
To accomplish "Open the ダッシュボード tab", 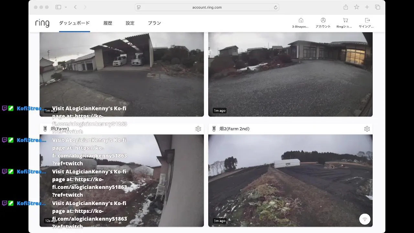I will (x=74, y=23).
